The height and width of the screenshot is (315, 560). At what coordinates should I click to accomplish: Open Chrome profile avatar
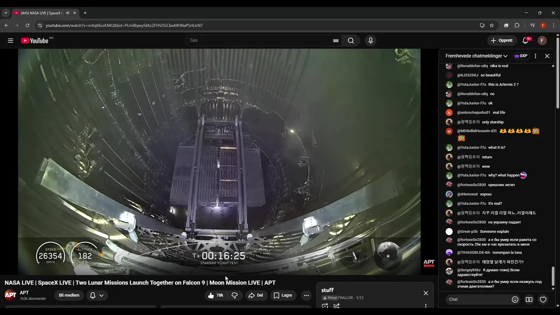(x=543, y=25)
